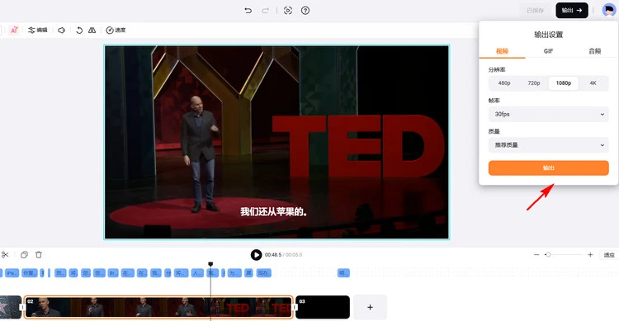
Task: Select the '明..' subtitle chip
Action: (343, 273)
